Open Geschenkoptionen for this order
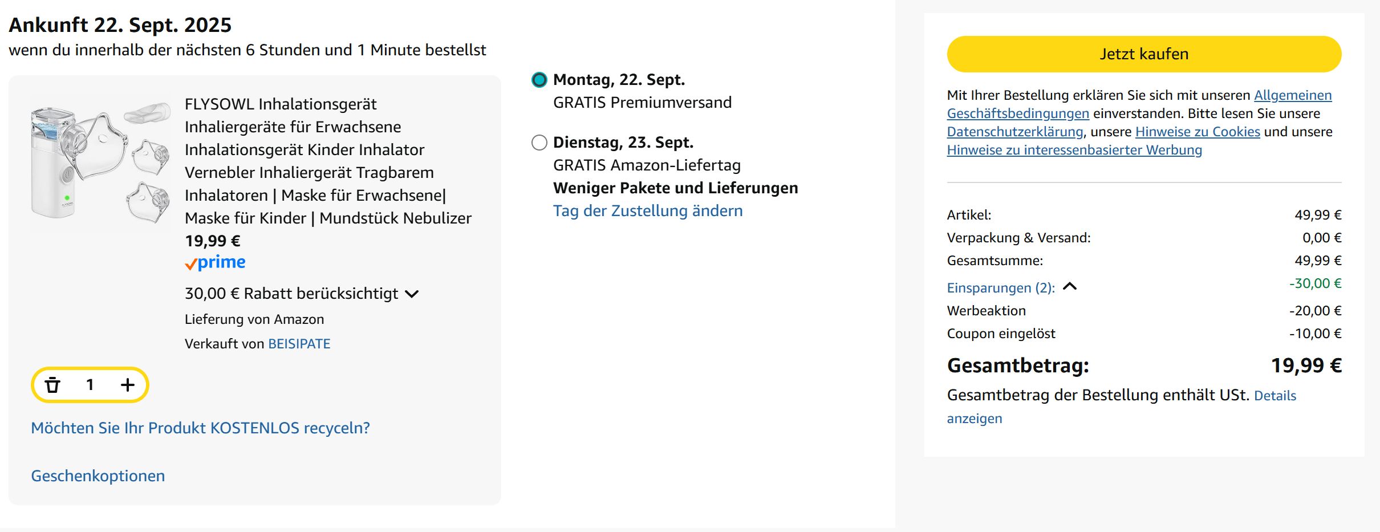Viewport: 1380px width, 532px height. point(98,476)
